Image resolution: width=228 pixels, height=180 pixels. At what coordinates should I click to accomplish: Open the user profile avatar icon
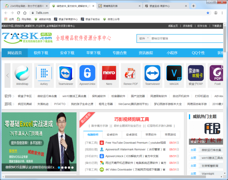click(x=216, y=13)
